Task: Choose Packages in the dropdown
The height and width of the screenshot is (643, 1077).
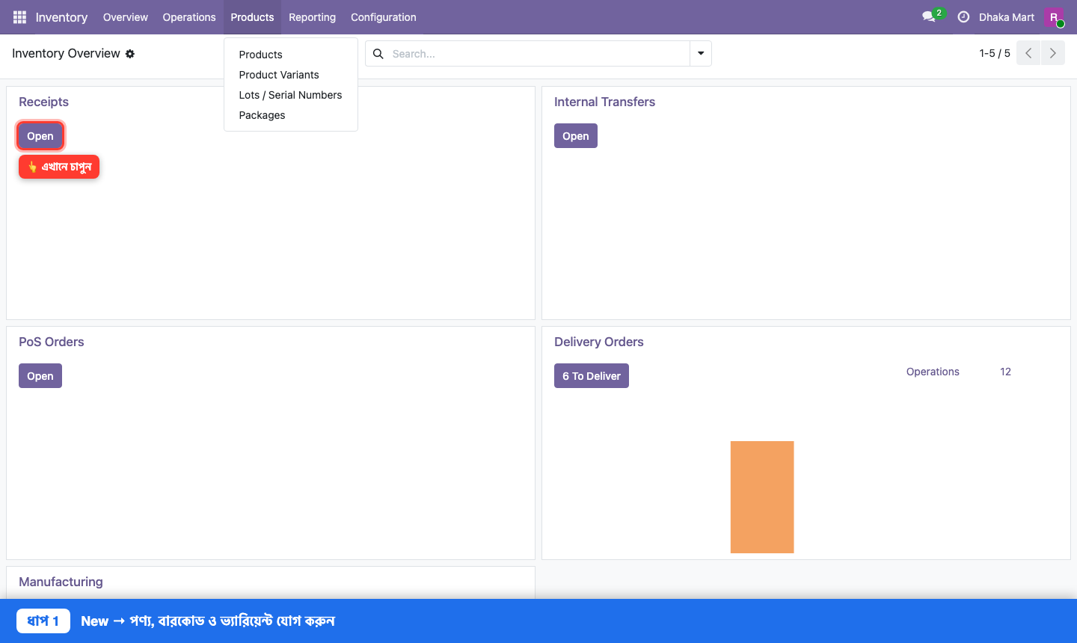Action: [x=291, y=115]
